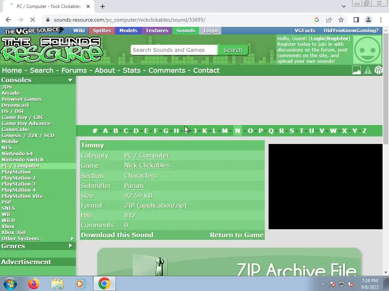This screenshot has height=291, width=389.
Task: Click the guest smiley avatar
Action: click(x=367, y=50)
